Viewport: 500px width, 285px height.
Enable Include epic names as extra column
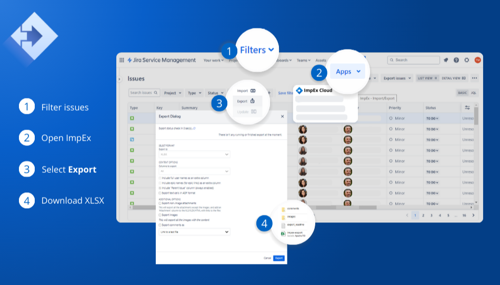click(160, 183)
